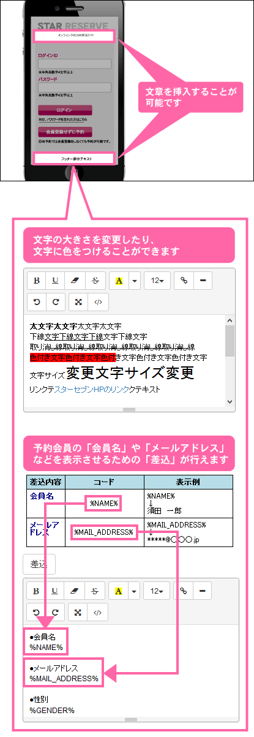Click the 須田 一郎 example name
Image resolution: width=254 pixels, height=737 pixels.
pyautogui.click(x=162, y=510)
